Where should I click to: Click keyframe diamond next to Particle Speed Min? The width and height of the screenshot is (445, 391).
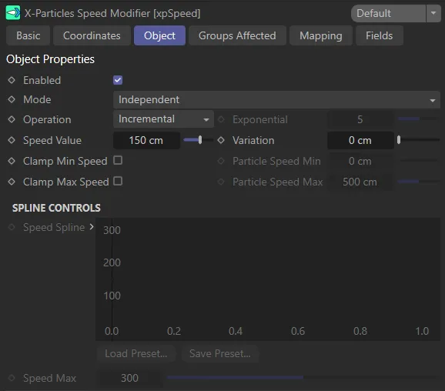[x=221, y=161]
